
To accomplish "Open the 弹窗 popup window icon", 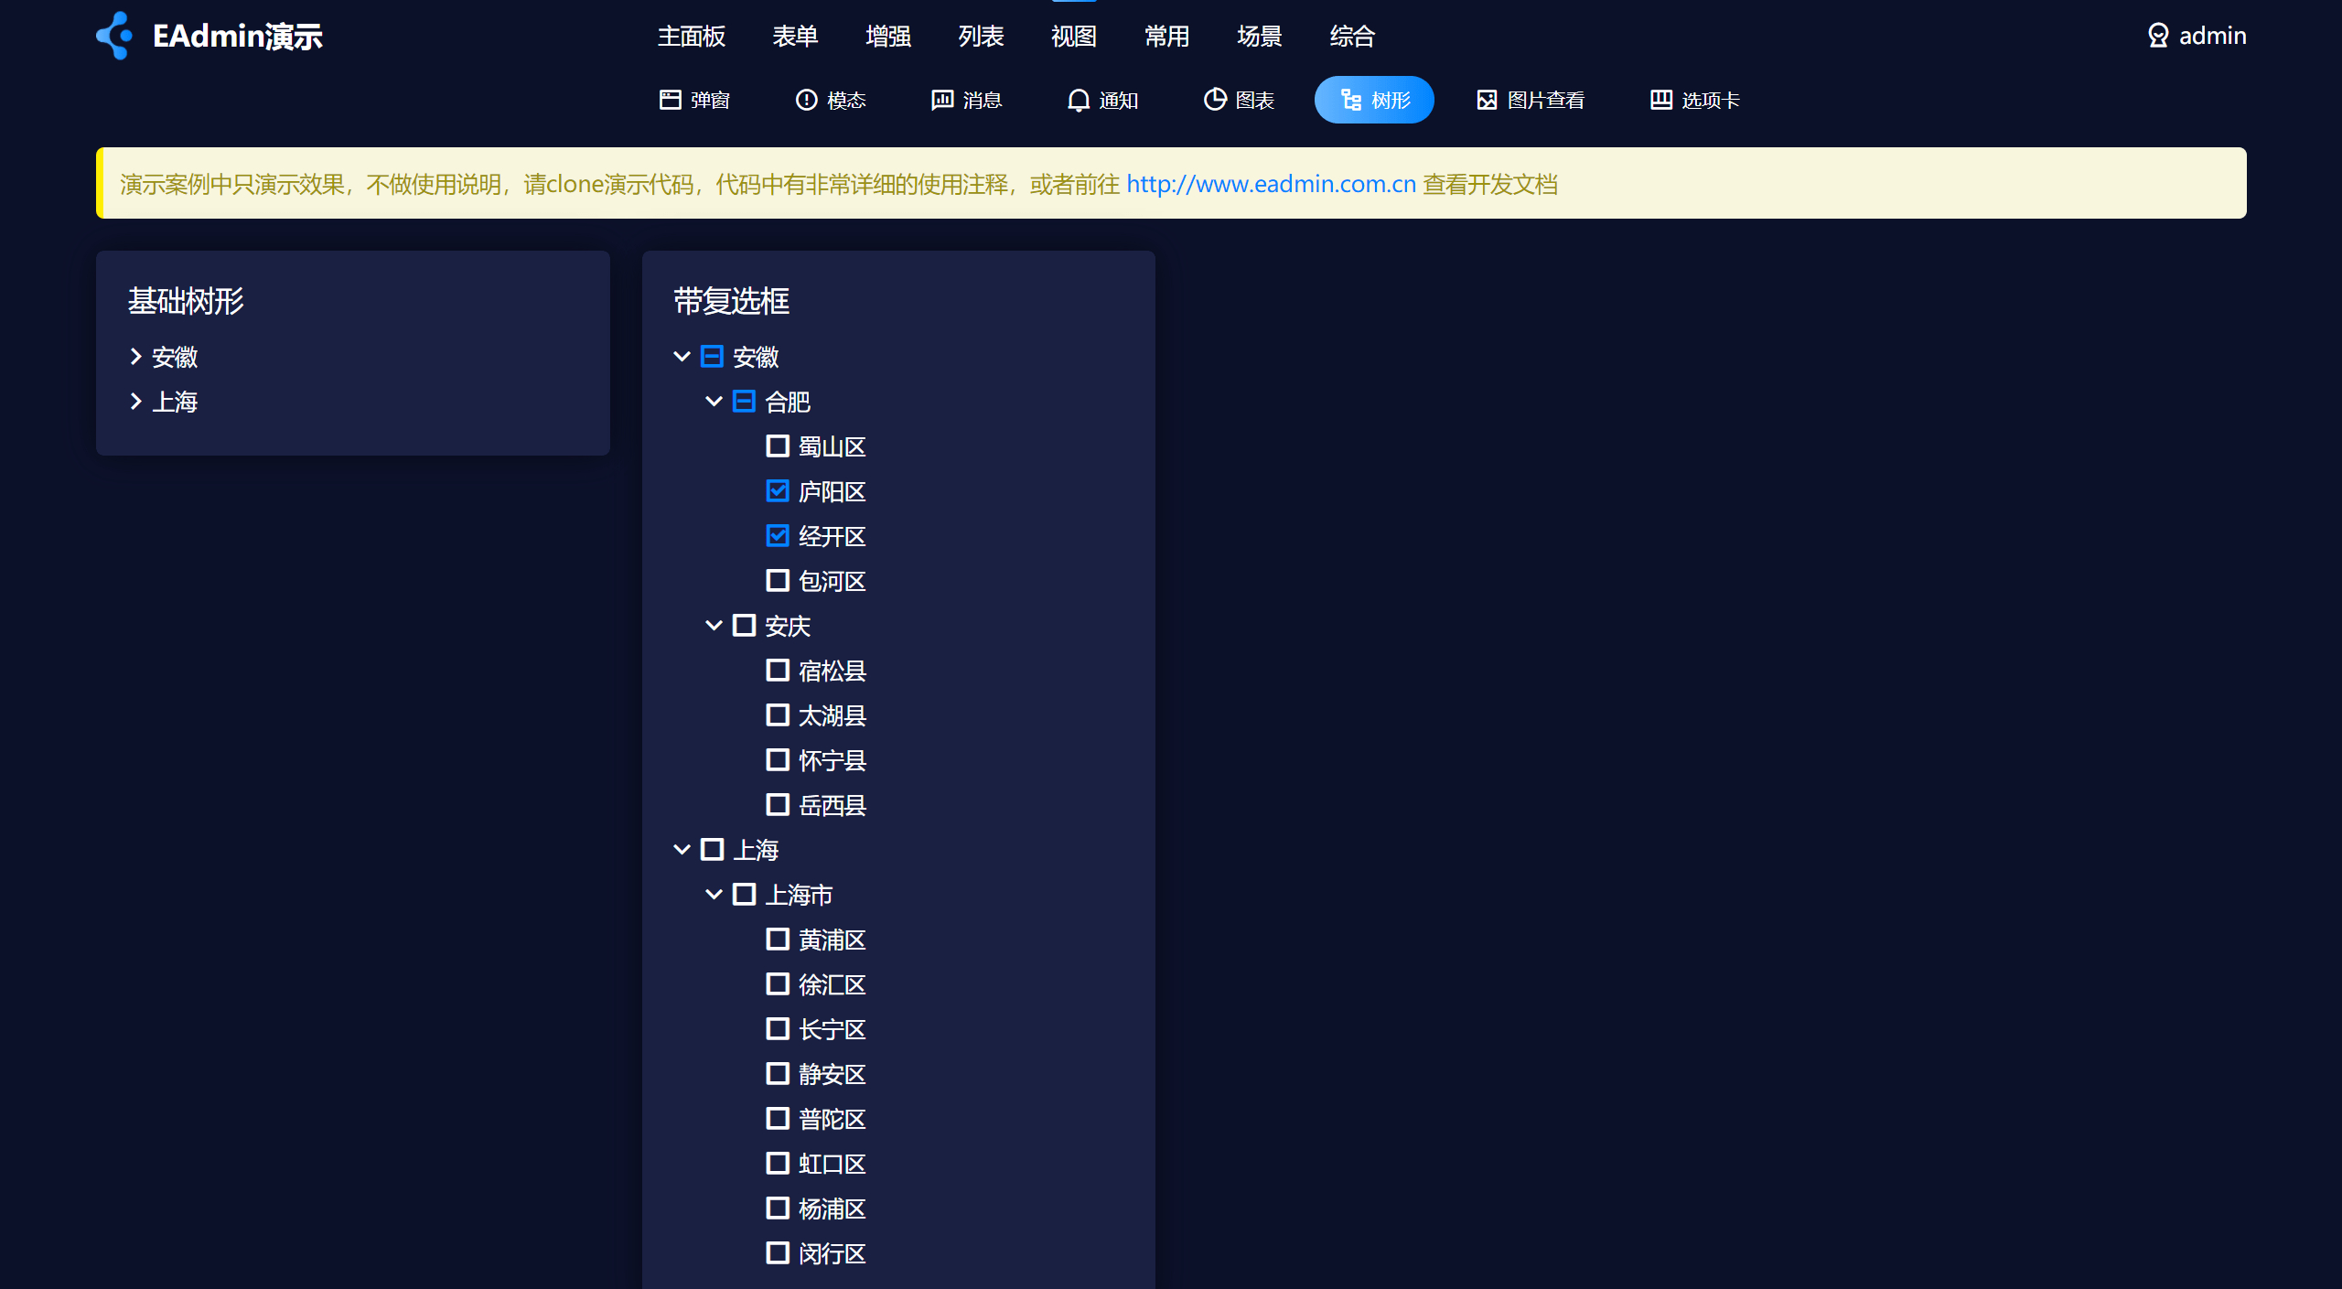I will [x=671, y=100].
